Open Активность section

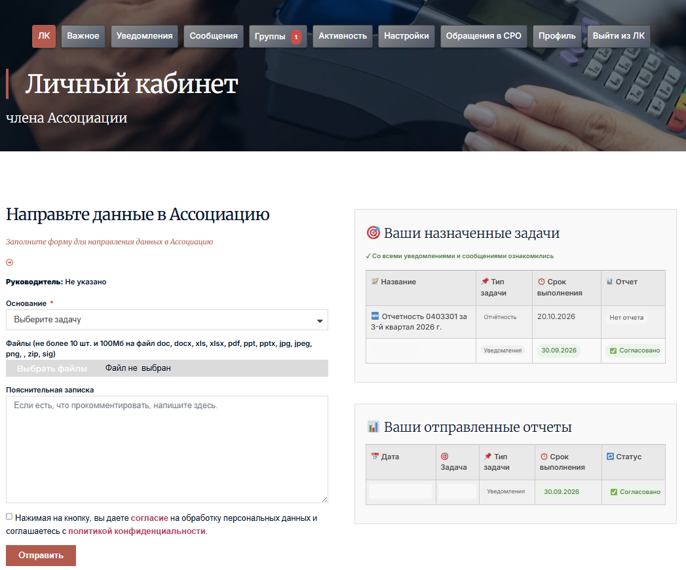click(343, 36)
